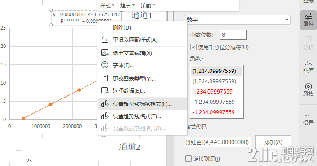This screenshot has width=317, height=166.
Task: Open the 分析 analysis sidebar panel
Action: 308,43
